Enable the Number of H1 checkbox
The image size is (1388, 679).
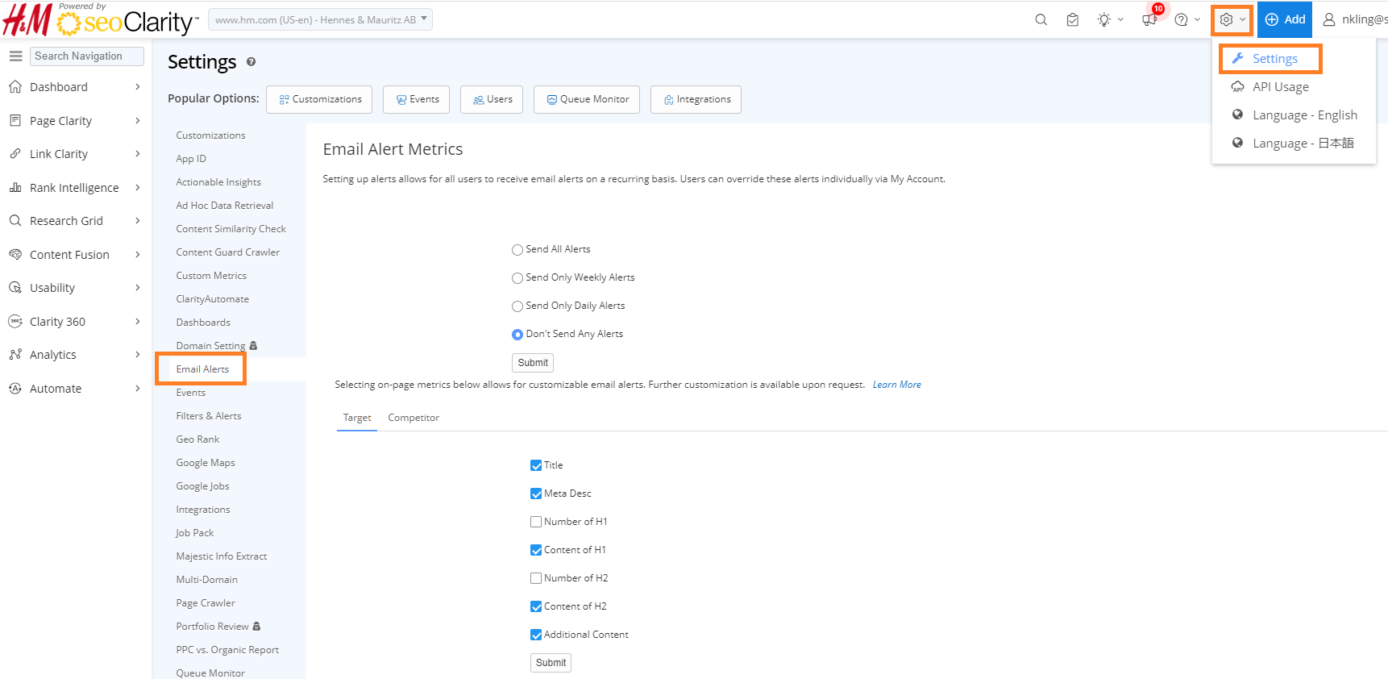(x=536, y=522)
